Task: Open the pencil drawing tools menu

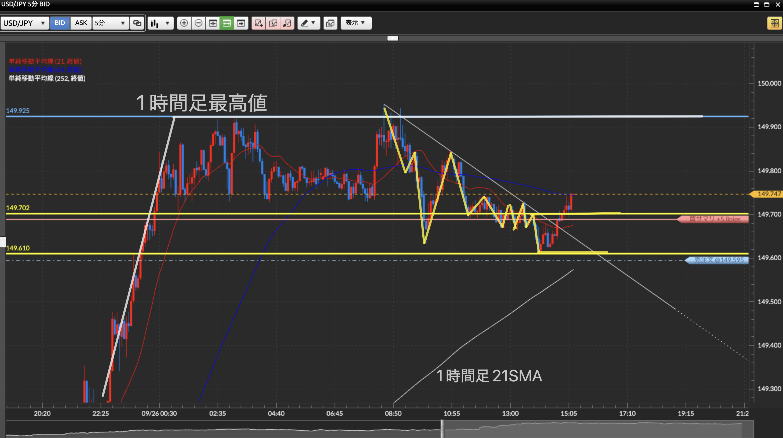Action: (309, 23)
